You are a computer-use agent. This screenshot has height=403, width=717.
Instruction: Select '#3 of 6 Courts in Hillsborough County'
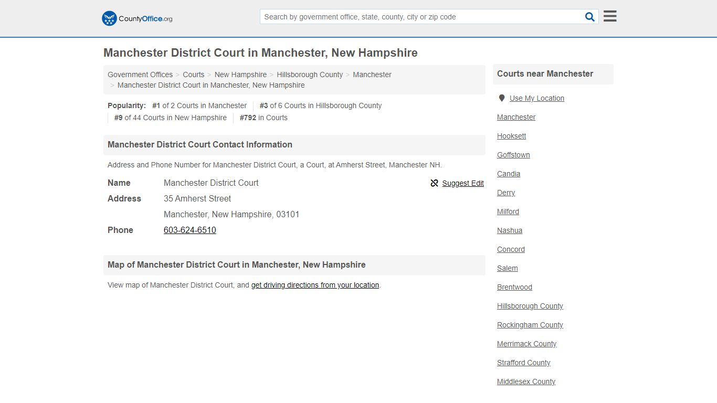pos(321,105)
